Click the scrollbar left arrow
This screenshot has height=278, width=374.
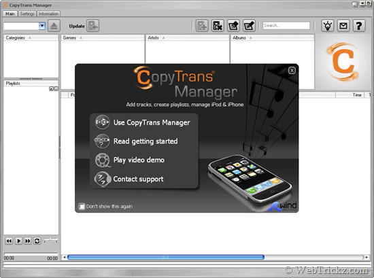64,257
